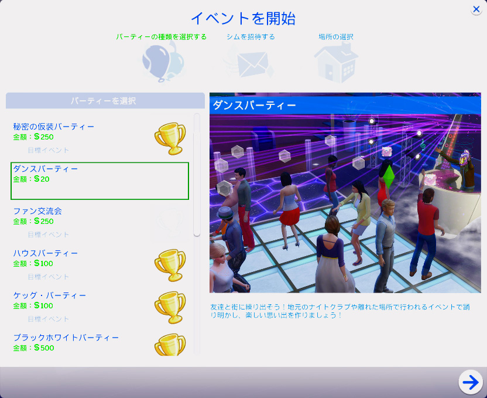This screenshot has width=487, height=398.
Task: Click the dance party preview image
Action: point(345,202)
